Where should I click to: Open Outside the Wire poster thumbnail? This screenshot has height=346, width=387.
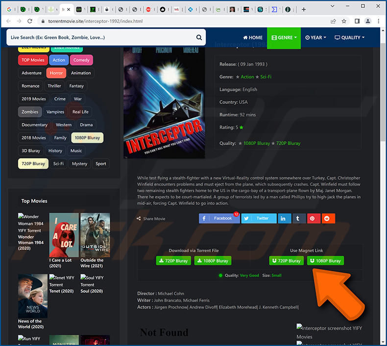[x=95, y=235]
